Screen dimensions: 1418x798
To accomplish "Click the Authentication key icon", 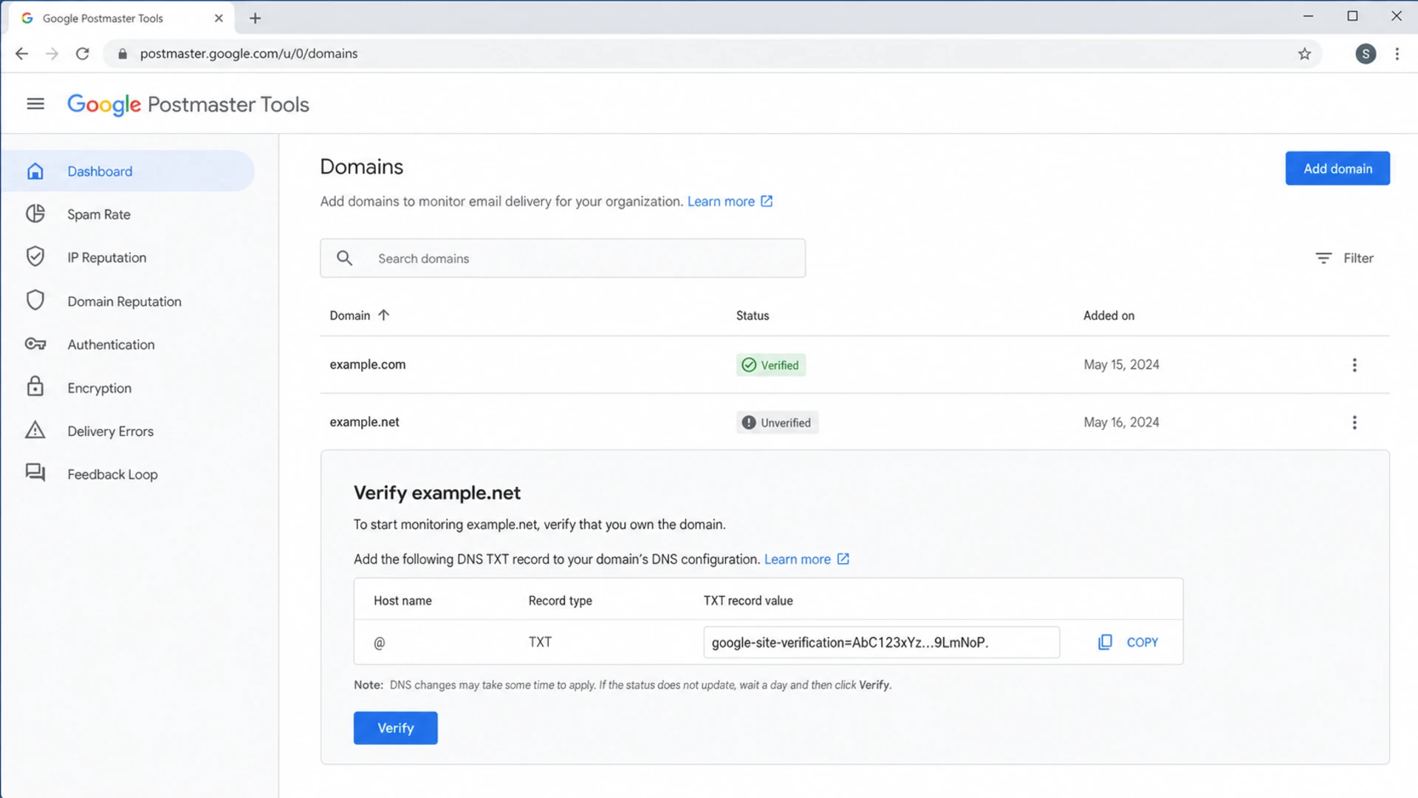I will (35, 344).
